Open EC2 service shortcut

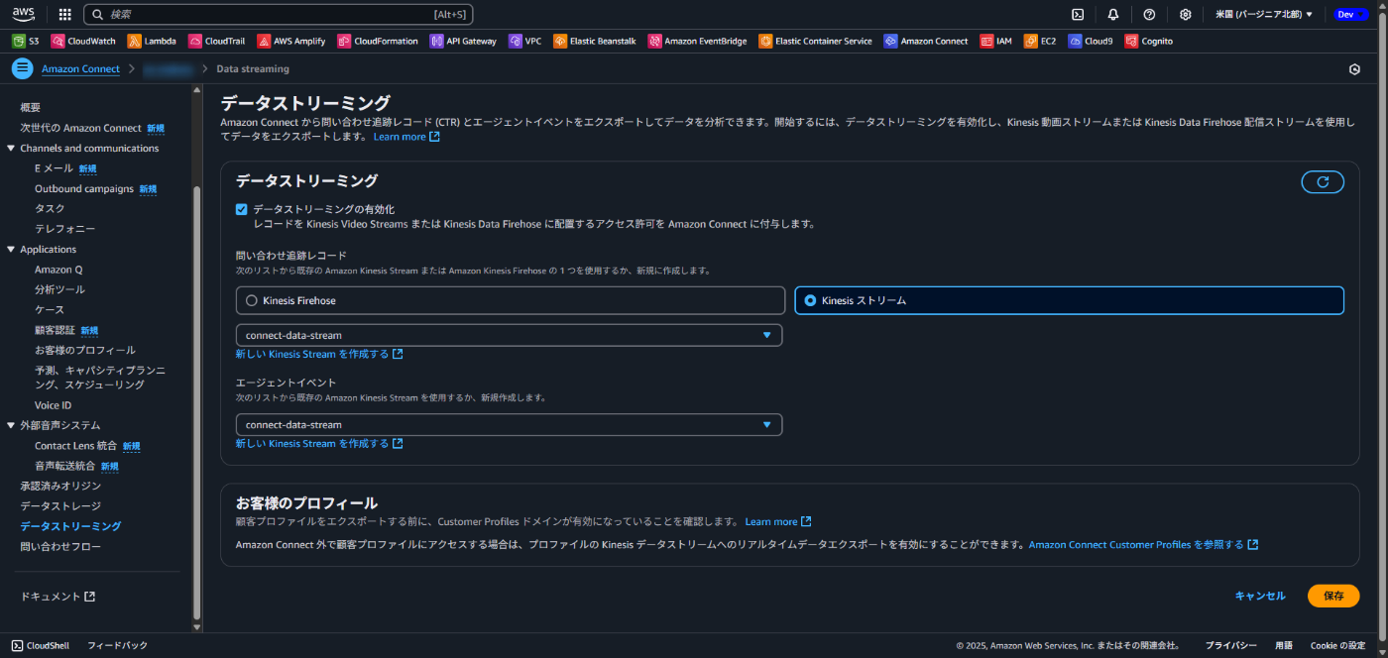point(1041,41)
